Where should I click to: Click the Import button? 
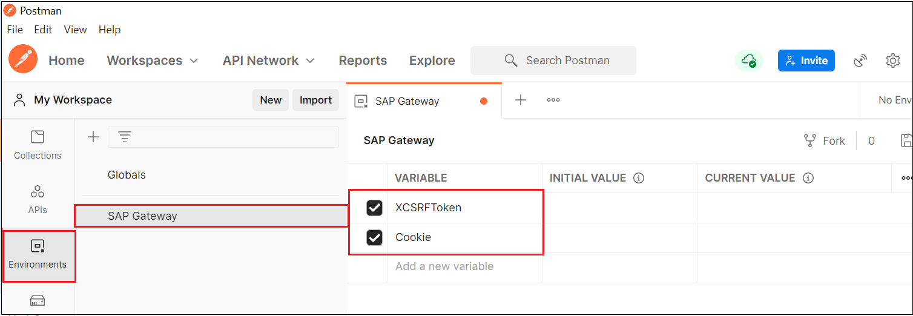[315, 100]
